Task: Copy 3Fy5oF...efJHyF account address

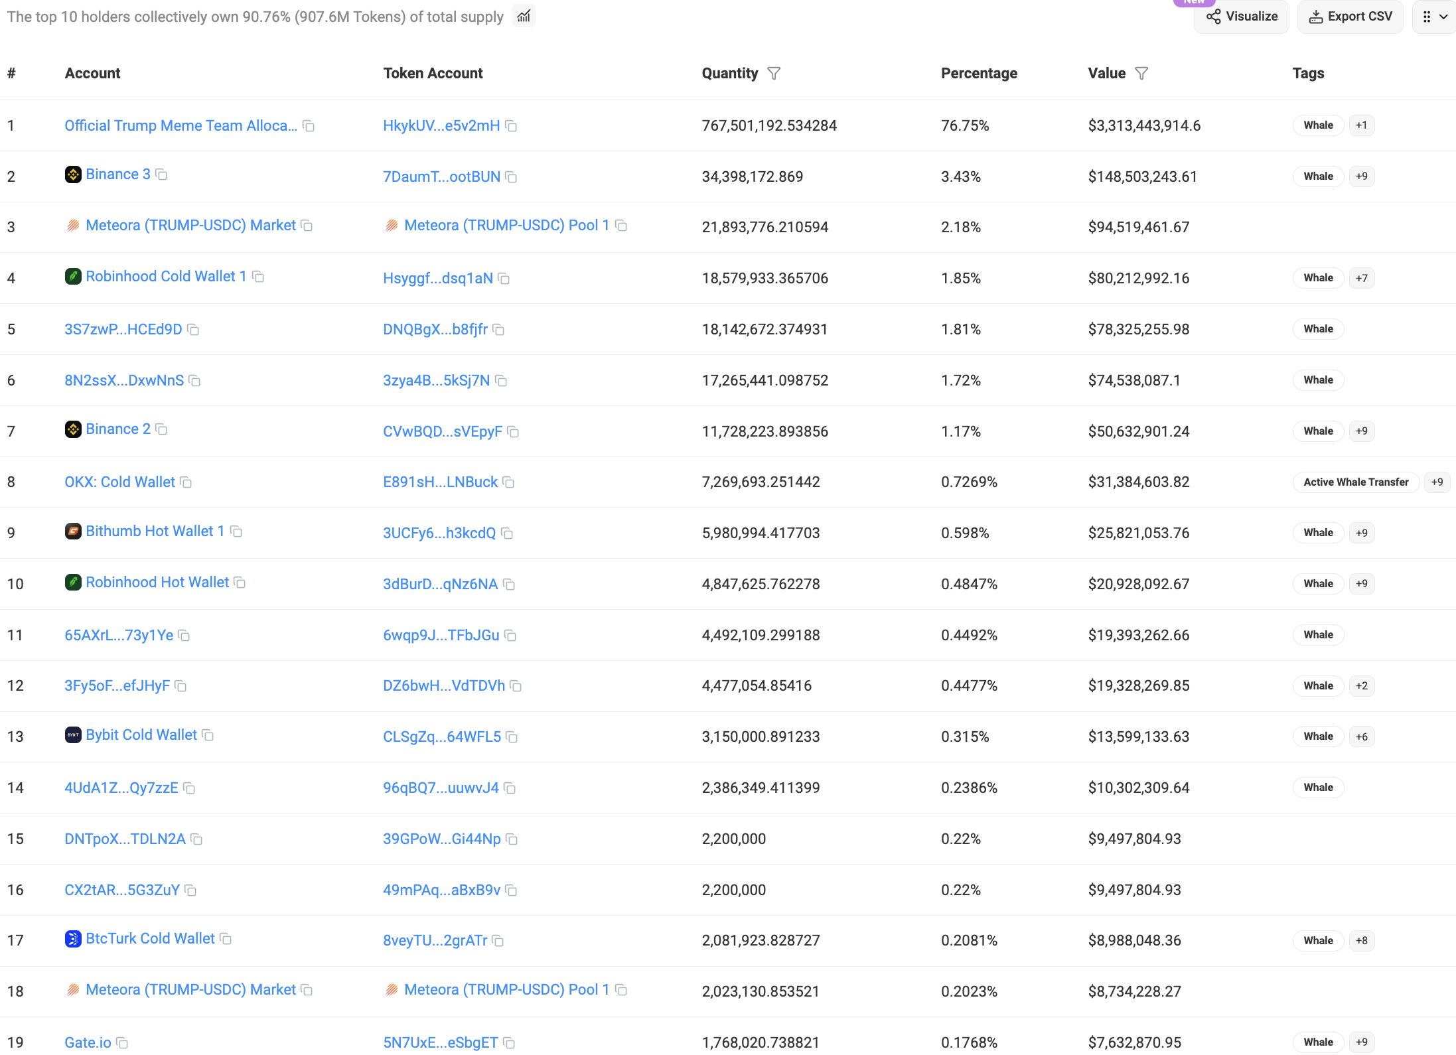Action: (x=181, y=686)
